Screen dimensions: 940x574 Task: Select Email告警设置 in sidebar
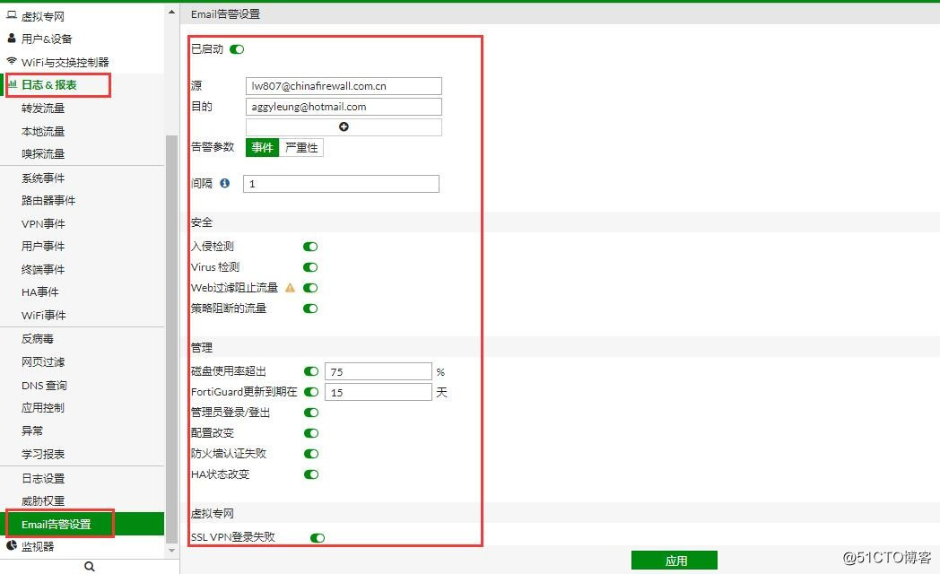(x=83, y=524)
